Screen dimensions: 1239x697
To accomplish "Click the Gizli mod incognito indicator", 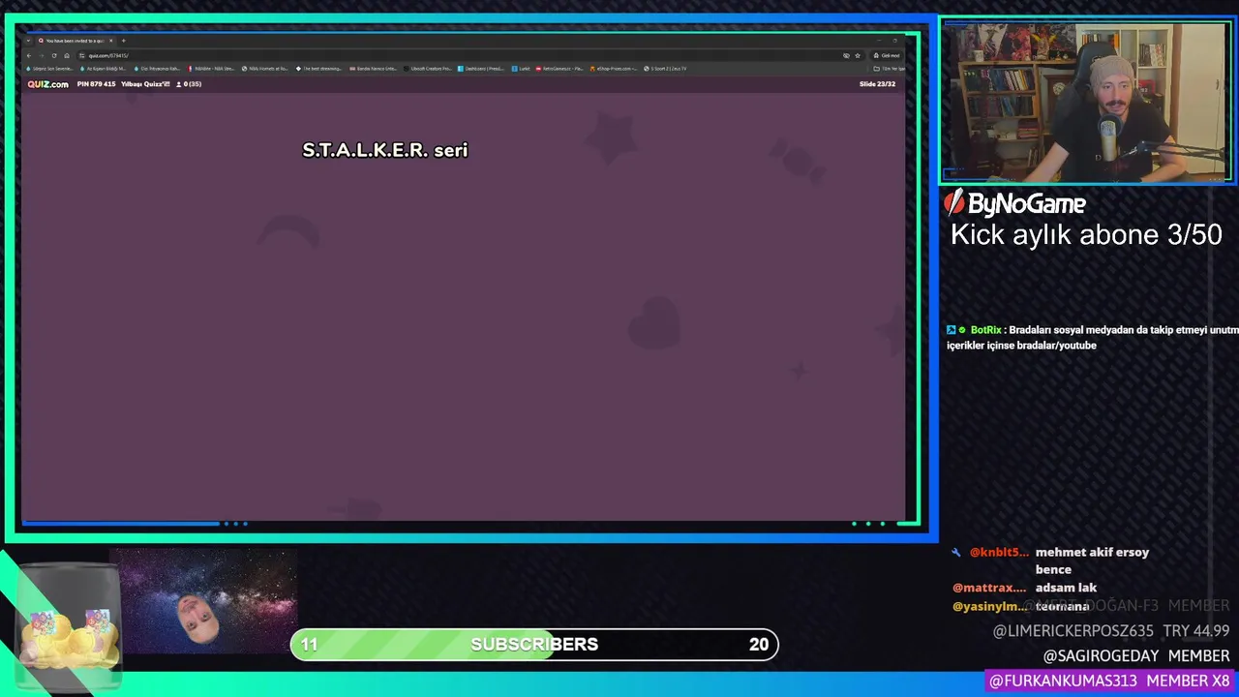I will tap(886, 55).
